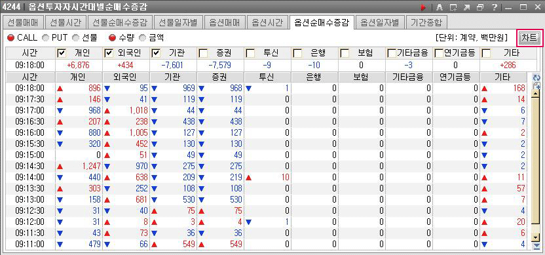Click the cascade windows icon in title bar
Viewport: 545px width, 255px height.
480,7
